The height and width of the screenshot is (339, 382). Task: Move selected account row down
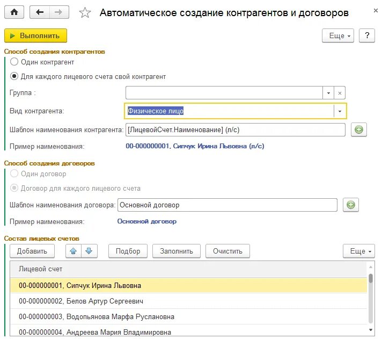[89, 251]
